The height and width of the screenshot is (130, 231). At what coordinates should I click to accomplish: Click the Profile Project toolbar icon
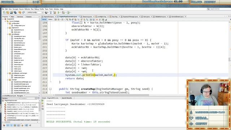[x=68, y=13]
